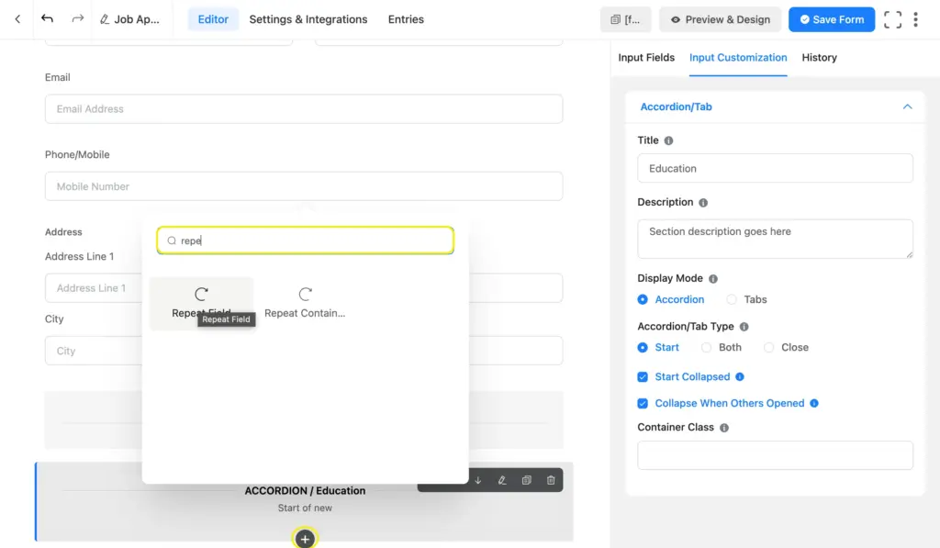The image size is (940, 548).
Task: Click the back chevron in header
Action: 17,19
